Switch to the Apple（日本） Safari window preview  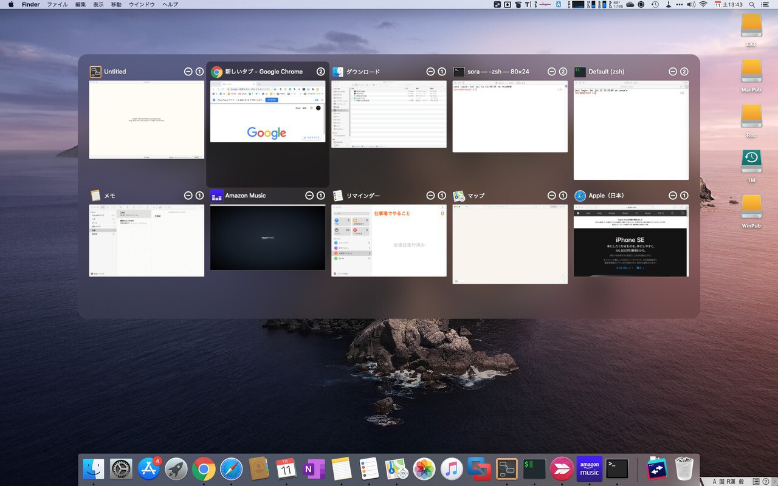(631, 241)
